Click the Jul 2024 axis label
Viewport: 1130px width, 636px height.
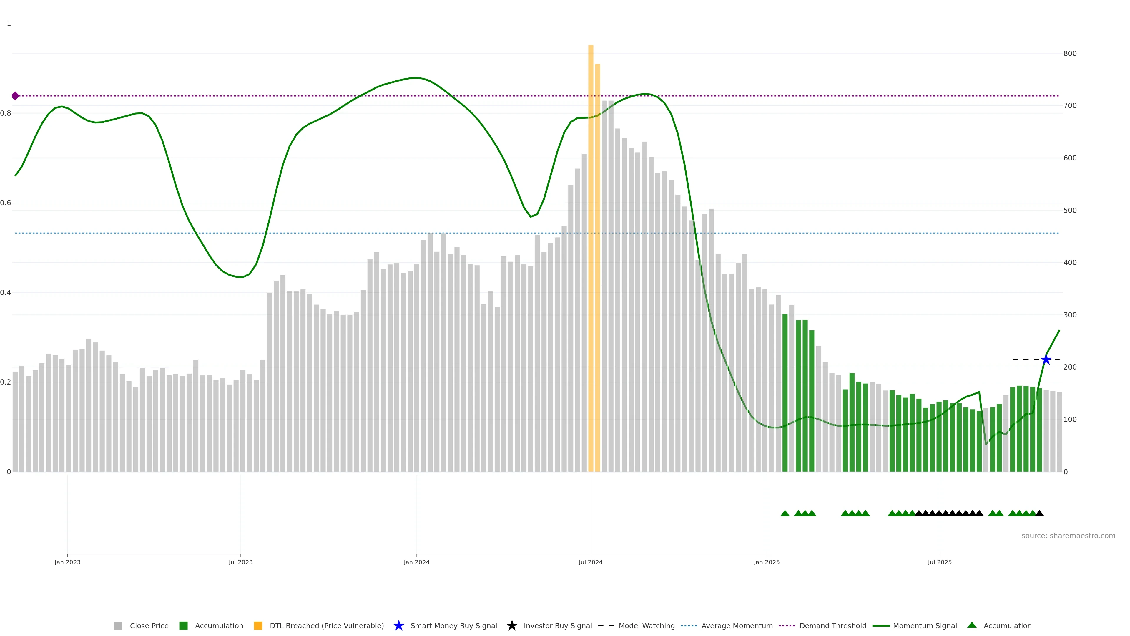[x=590, y=562]
